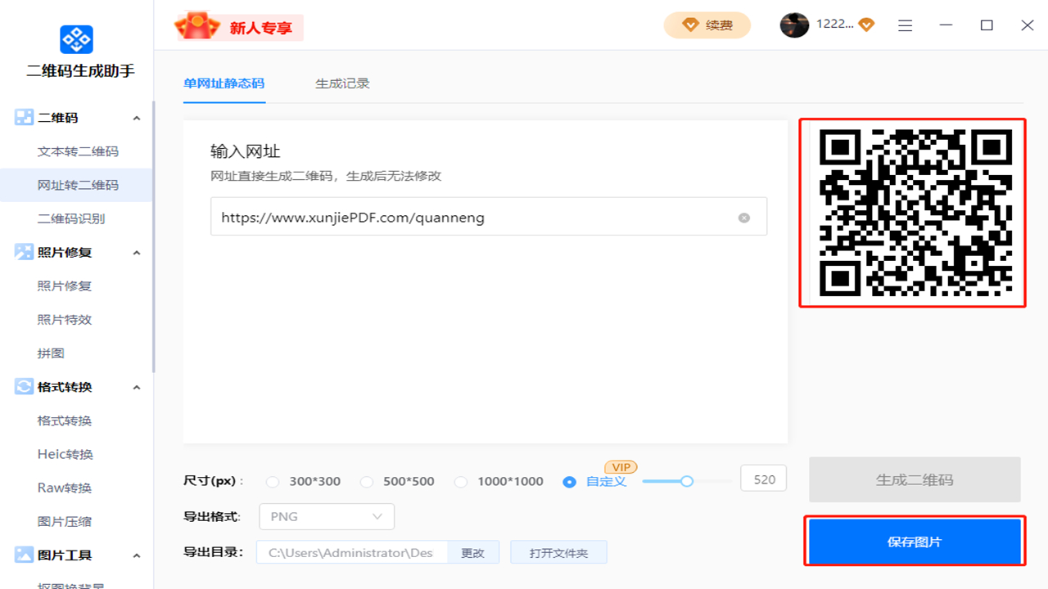This screenshot has height=589, width=1048.
Task: Switch to the 生成记录 tab
Action: [341, 83]
